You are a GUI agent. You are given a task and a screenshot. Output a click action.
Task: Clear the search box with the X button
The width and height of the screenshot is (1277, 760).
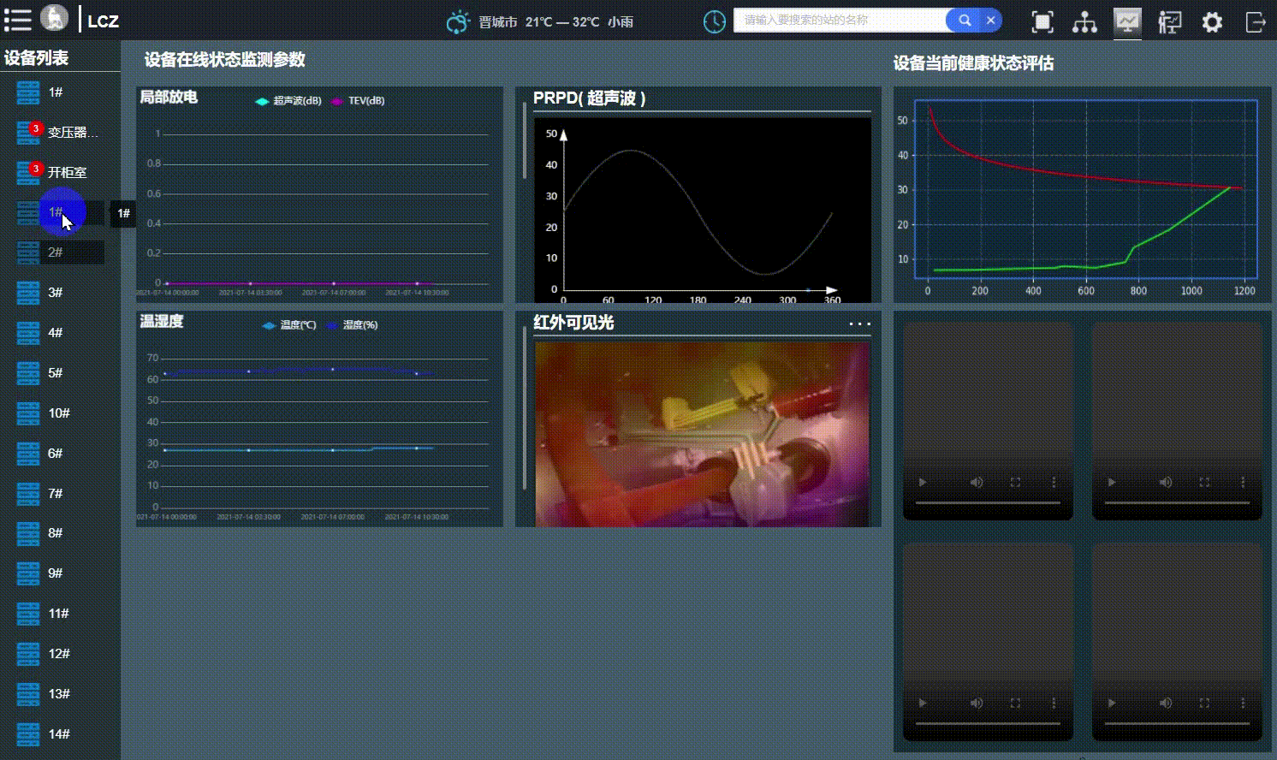click(x=990, y=20)
